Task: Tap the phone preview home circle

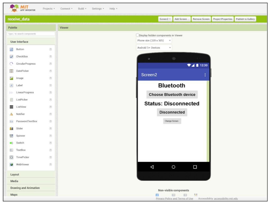Action: (x=173, y=167)
